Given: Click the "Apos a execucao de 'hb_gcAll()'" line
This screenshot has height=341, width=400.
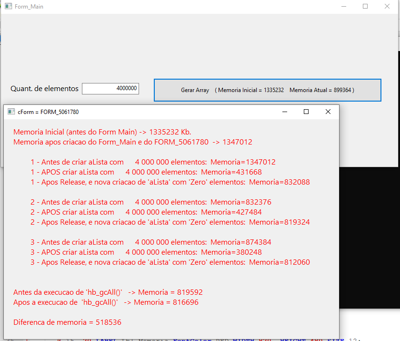Looking at the screenshot, I should [x=106, y=302].
